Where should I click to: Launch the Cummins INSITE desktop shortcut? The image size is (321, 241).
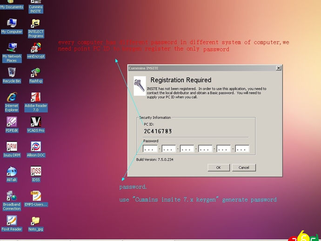coord(36,7)
